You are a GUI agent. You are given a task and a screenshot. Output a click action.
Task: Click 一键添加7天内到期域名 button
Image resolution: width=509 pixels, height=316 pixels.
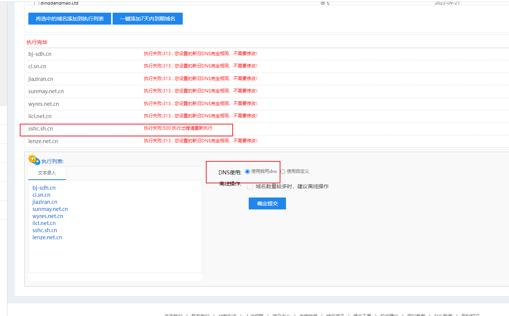(x=148, y=19)
